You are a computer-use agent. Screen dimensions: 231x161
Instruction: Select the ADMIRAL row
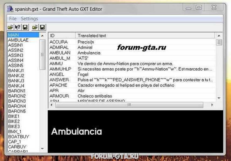(132, 47)
